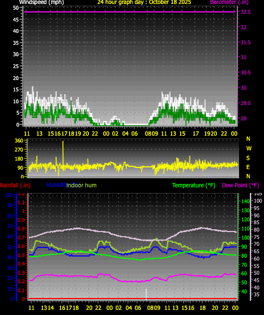This screenshot has height=315, width=264.
Task: Select the blue 70 humidity axis value
Action: (10, 226)
